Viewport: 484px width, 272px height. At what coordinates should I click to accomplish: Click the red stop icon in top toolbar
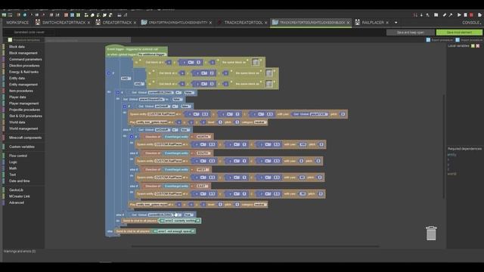coord(471,15)
